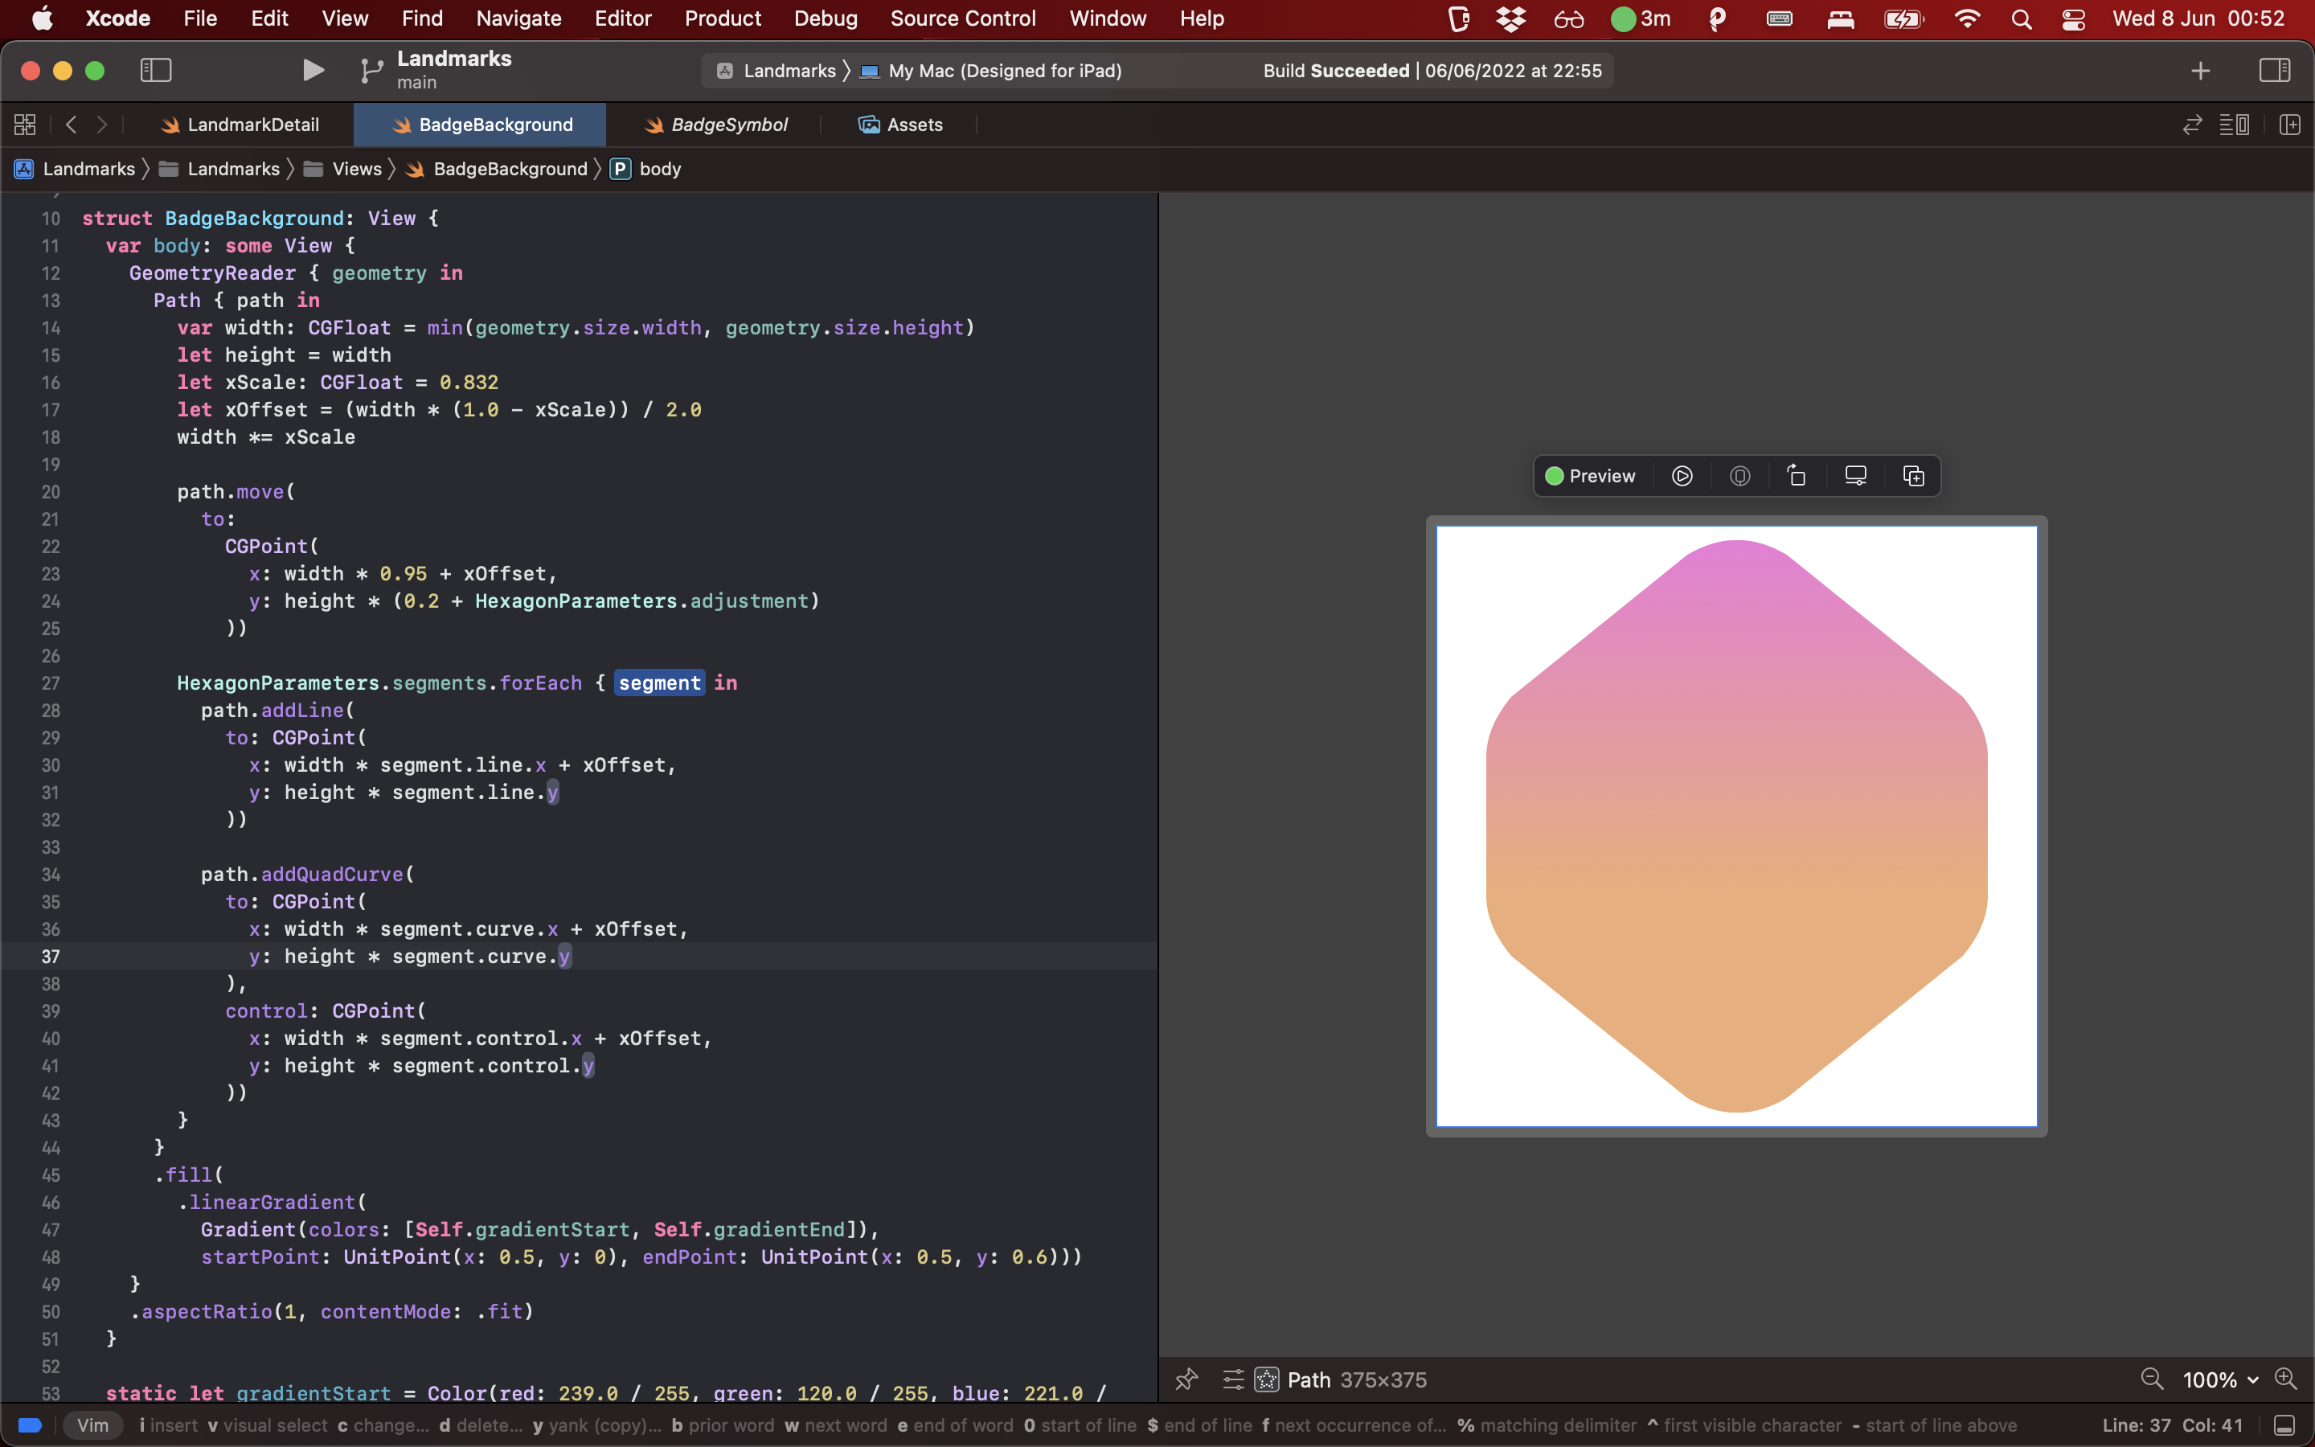Click the Source Control menu

pyautogui.click(x=962, y=18)
